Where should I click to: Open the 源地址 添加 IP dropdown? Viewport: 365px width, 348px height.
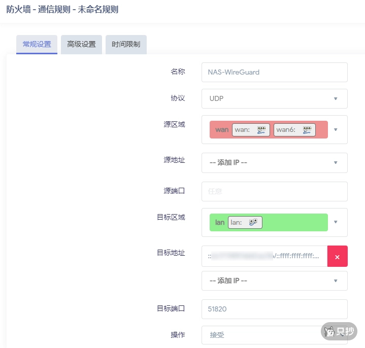(275, 163)
